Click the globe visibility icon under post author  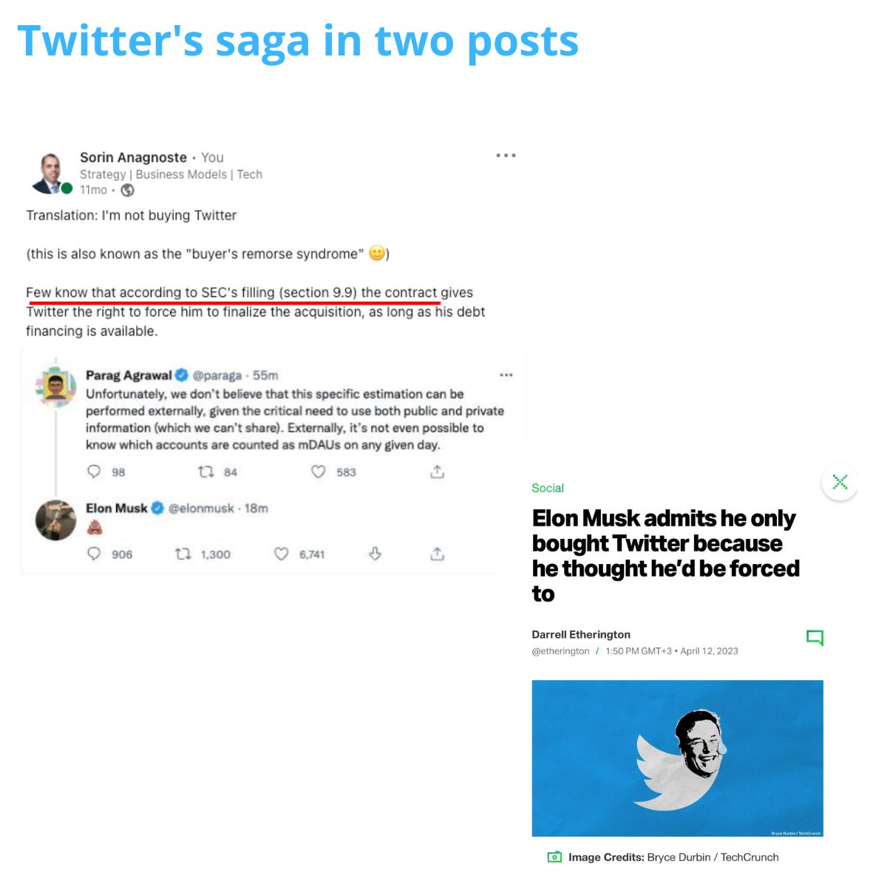pos(127,190)
